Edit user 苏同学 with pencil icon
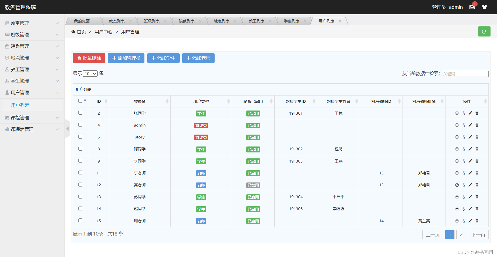This screenshot has width=497, height=257. (470, 197)
